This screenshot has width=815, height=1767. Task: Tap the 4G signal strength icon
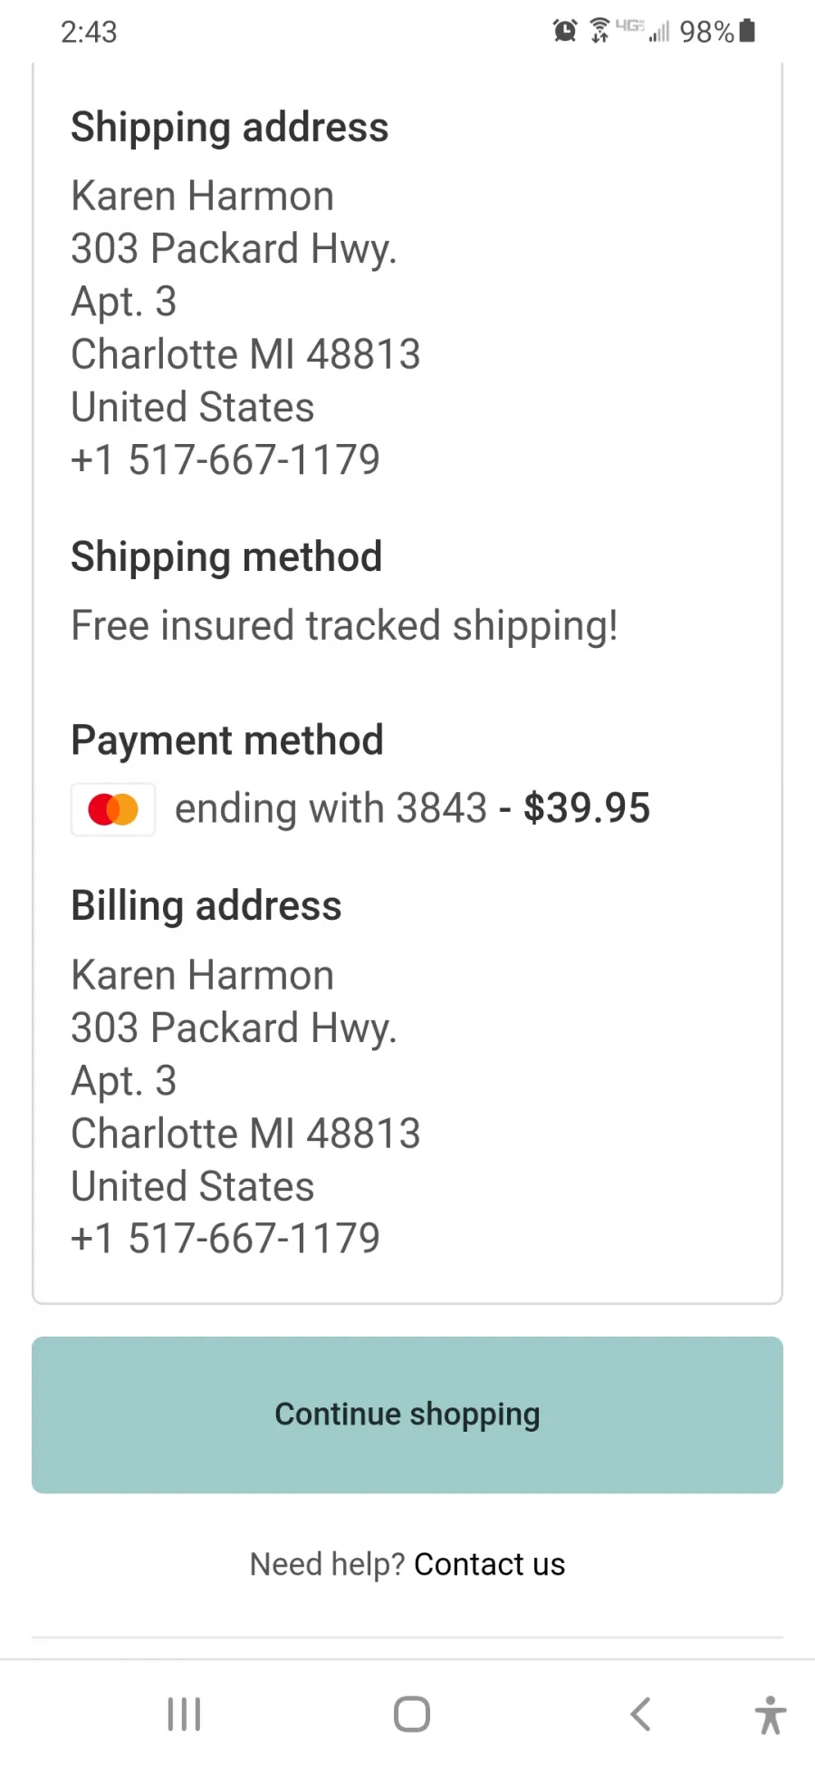tap(643, 31)
